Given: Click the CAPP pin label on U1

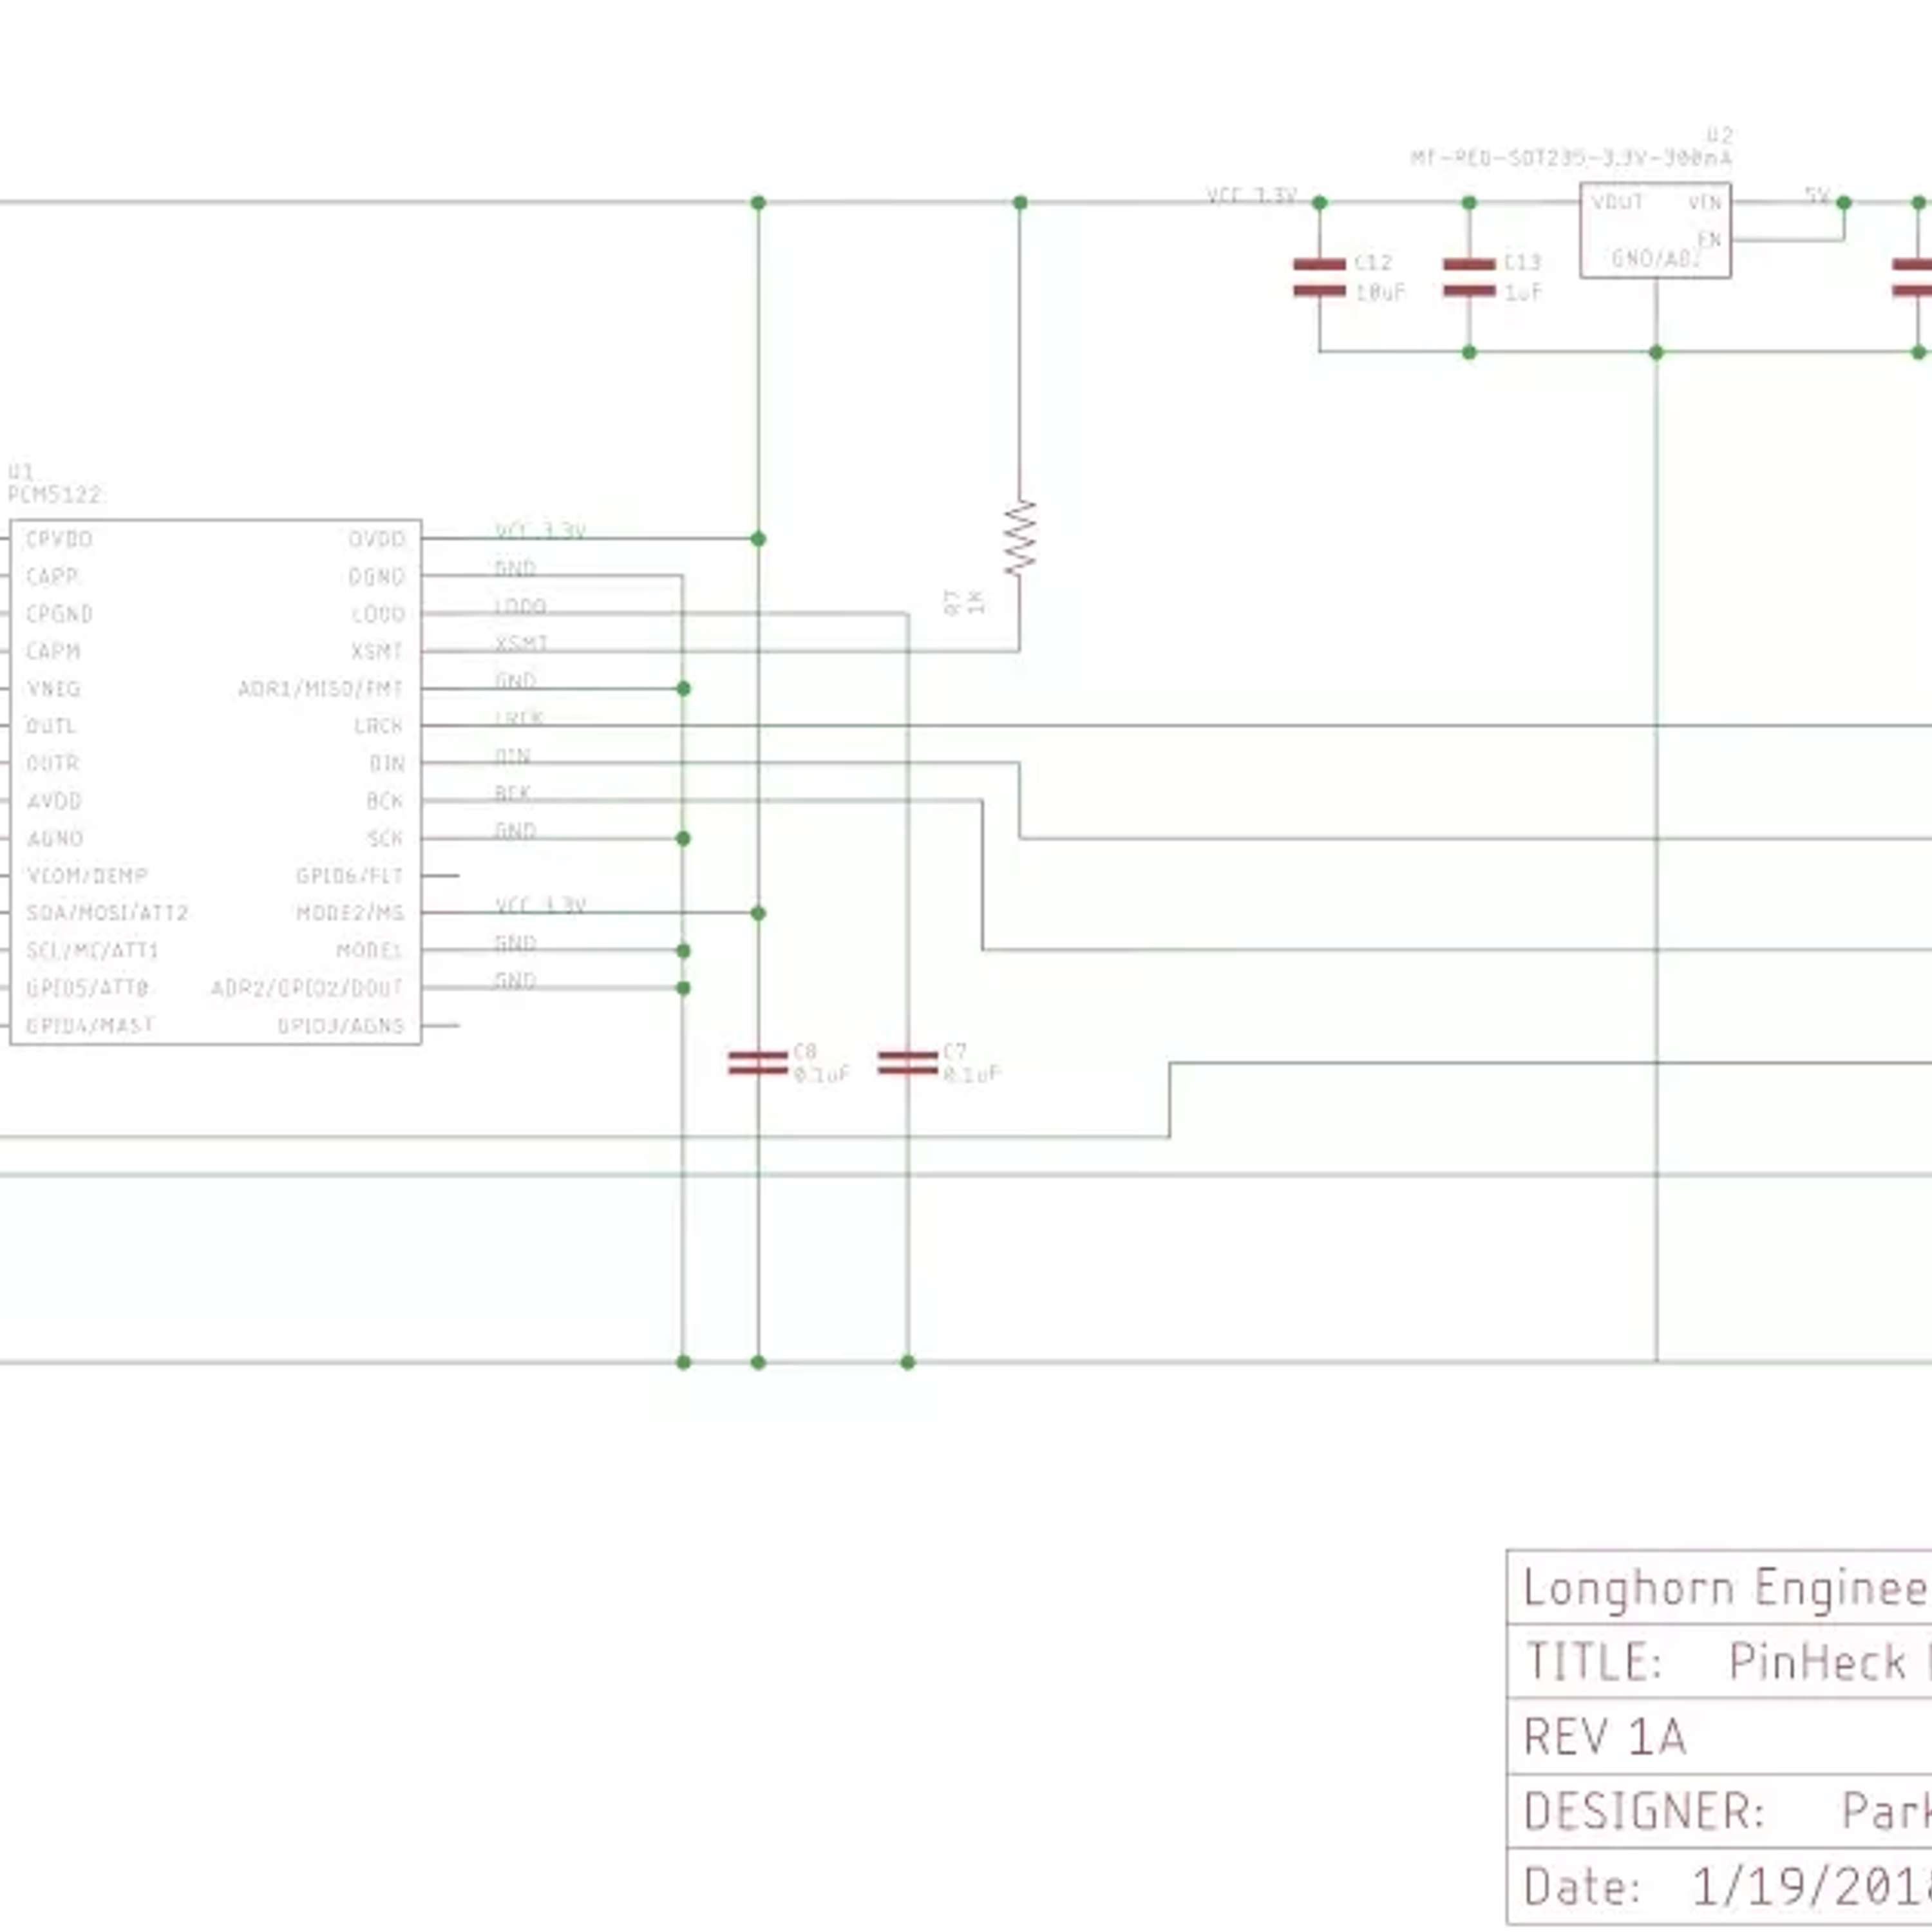Looking at the screenshot, I should click(x=53, y=576).
